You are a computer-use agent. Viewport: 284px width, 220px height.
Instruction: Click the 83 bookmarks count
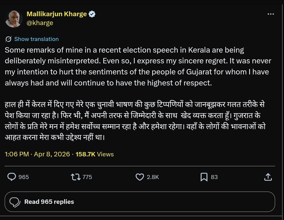click(214, 177)
